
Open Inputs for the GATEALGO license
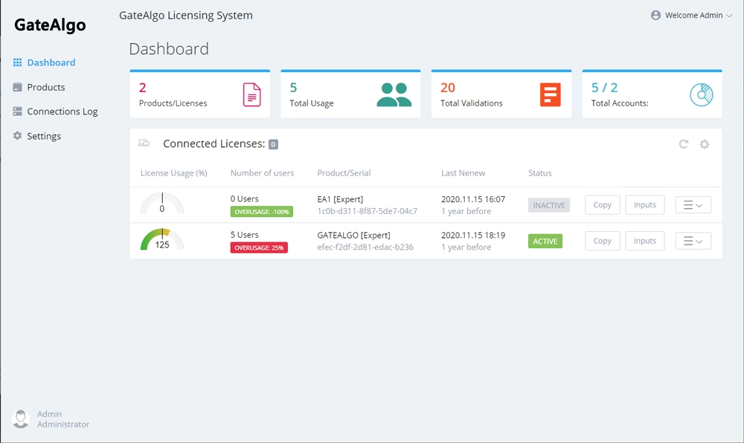click(x=645, y=241)
